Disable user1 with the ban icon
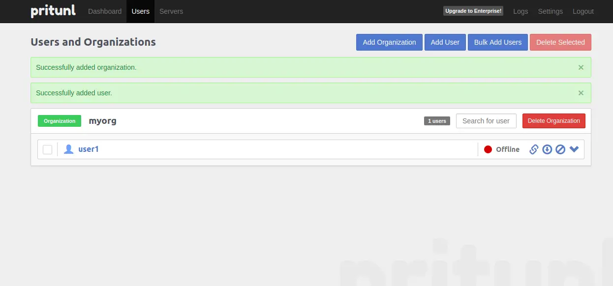 pyautogui.click(x=560, y=149)
